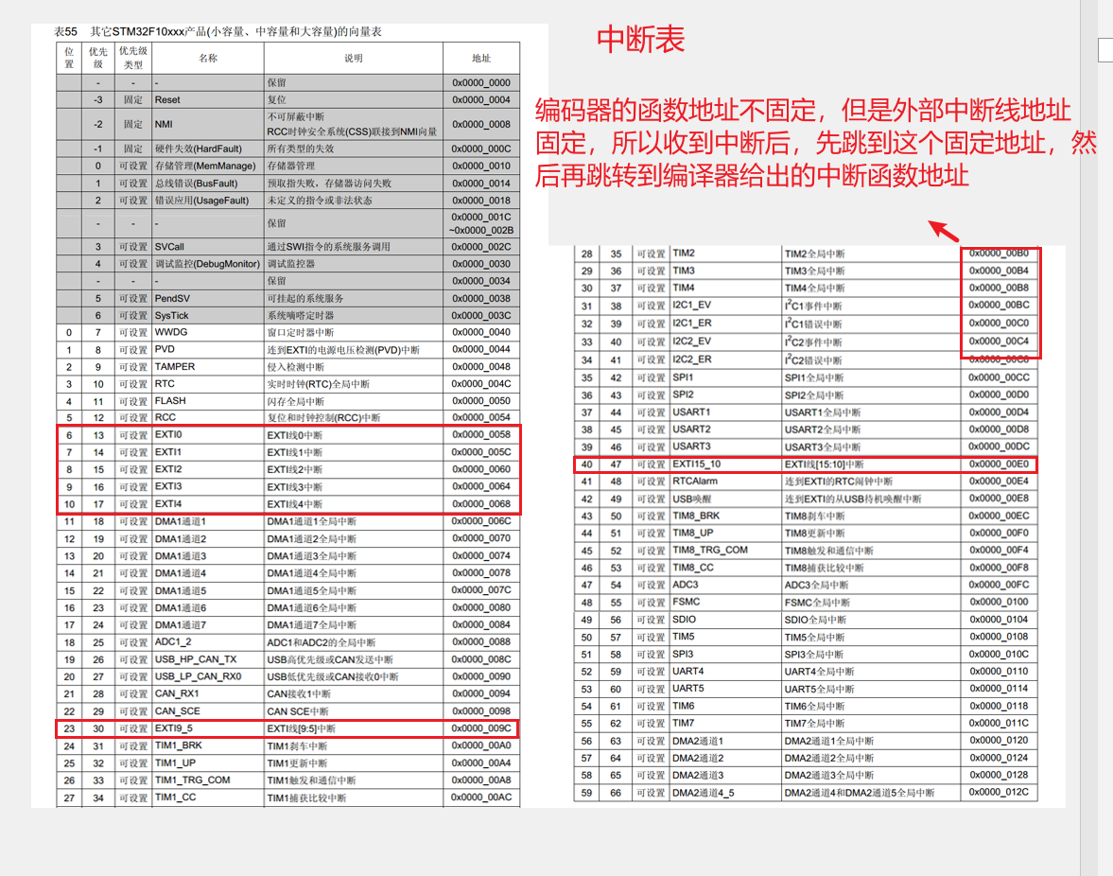Image resolution: width=1113 pixels, height=876 pixels.
Task: Select the 'RTCAlarm' cell
Action: 725,482
